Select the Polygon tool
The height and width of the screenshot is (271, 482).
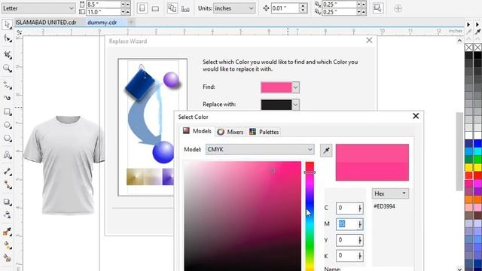click(x=7, y=139)
